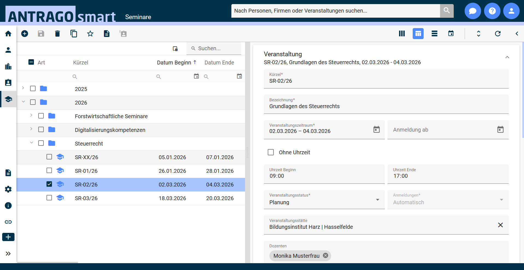
Task: Uncheck the SR-02/26 row checkbox
Action: click(x=49, y=184)
